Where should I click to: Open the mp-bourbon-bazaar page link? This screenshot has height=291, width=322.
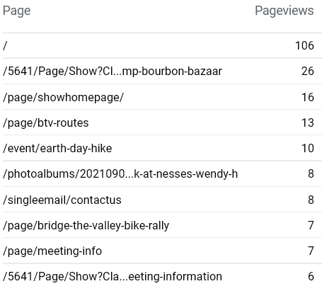113,71
